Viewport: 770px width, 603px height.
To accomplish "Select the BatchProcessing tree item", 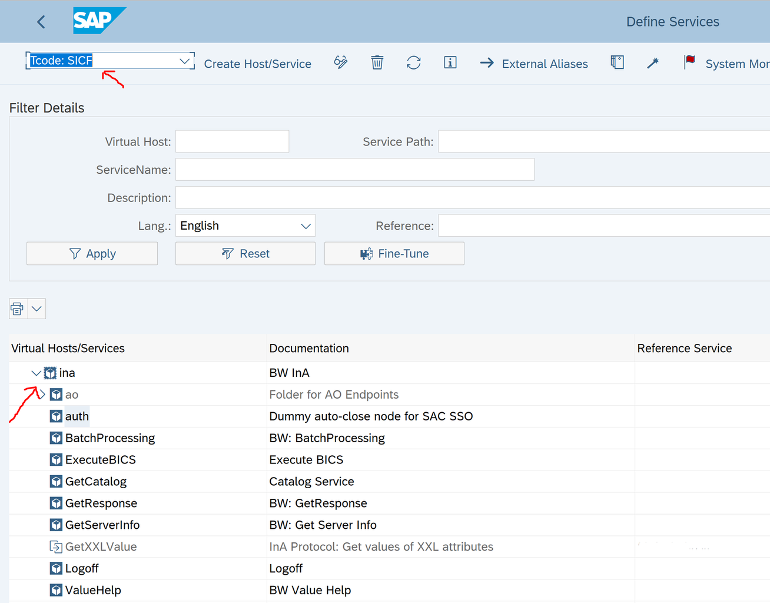I will (x=110, y=438).
